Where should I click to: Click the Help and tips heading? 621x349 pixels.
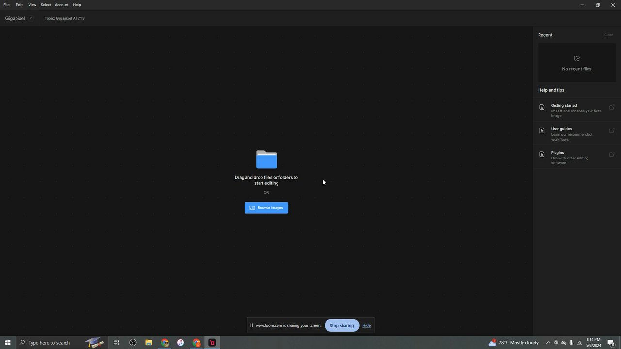(551, 90)
